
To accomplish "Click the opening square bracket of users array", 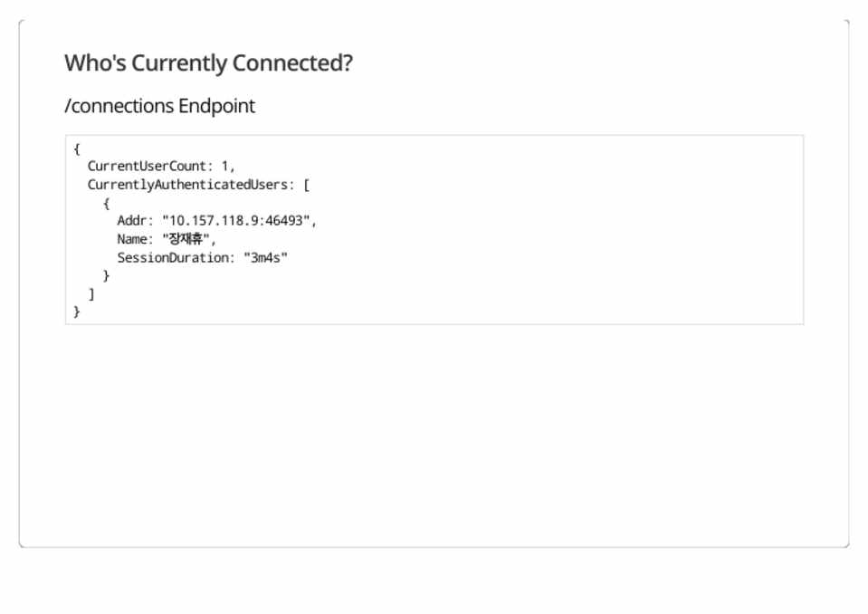I will [307, 185].
